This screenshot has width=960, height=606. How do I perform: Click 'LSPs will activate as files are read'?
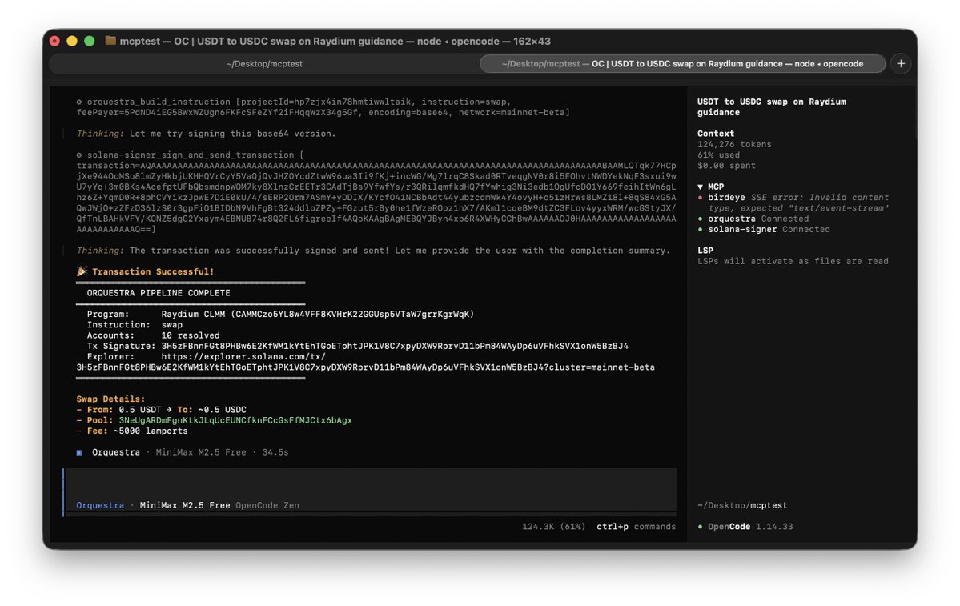793,261
